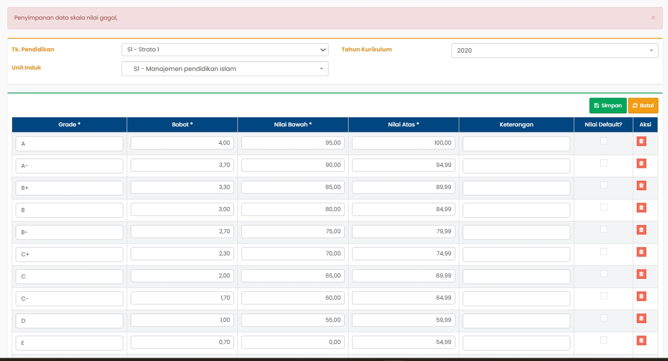Screen dimensions: 668x361
Task: Open the Unit Induk selection dropdown
Action: [x=225, y=69]
